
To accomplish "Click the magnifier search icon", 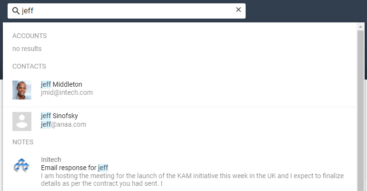I will [x=16, y=10].
